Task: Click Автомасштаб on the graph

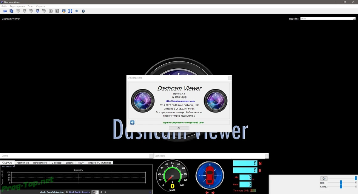Action: (8, 166)
